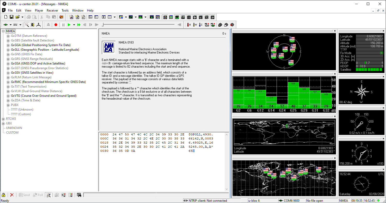
Task: Open the Window menu
Action: (78, 10)
